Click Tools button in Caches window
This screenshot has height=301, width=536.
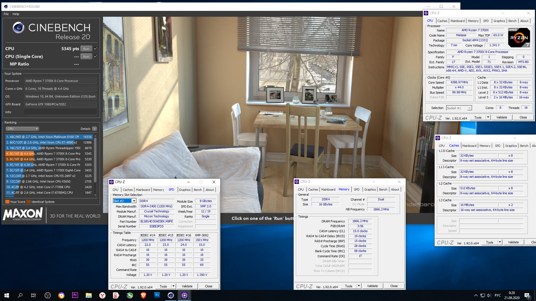click(x=489, y=242)
